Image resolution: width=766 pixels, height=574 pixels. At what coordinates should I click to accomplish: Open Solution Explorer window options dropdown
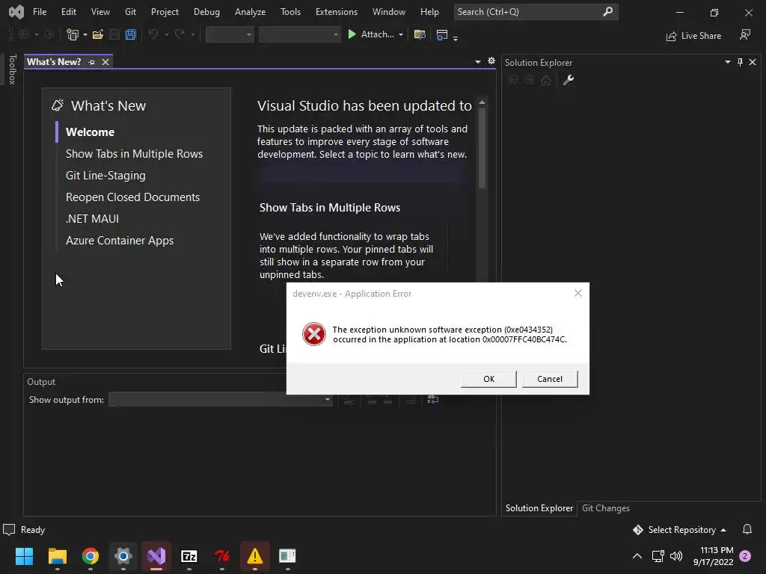(x=727, y=62)
